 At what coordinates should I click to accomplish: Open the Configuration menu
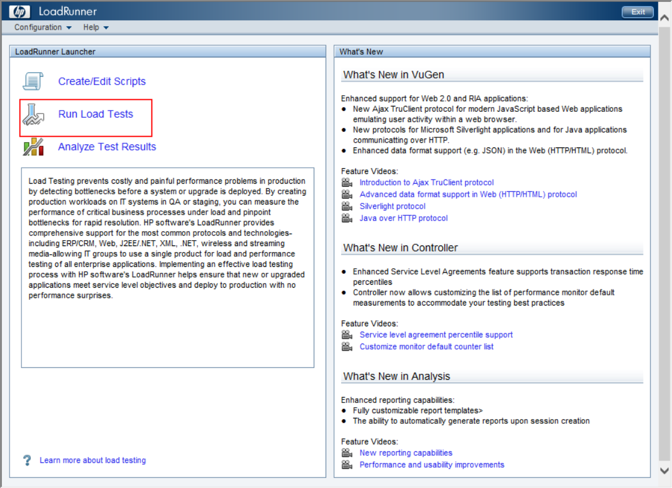43,27
